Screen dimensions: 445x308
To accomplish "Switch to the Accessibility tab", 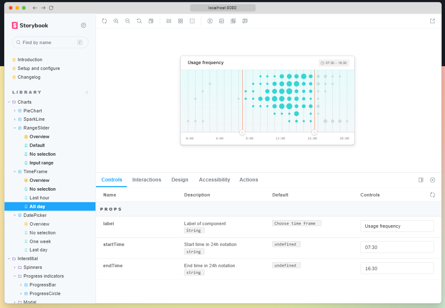I will click(214, 180).
